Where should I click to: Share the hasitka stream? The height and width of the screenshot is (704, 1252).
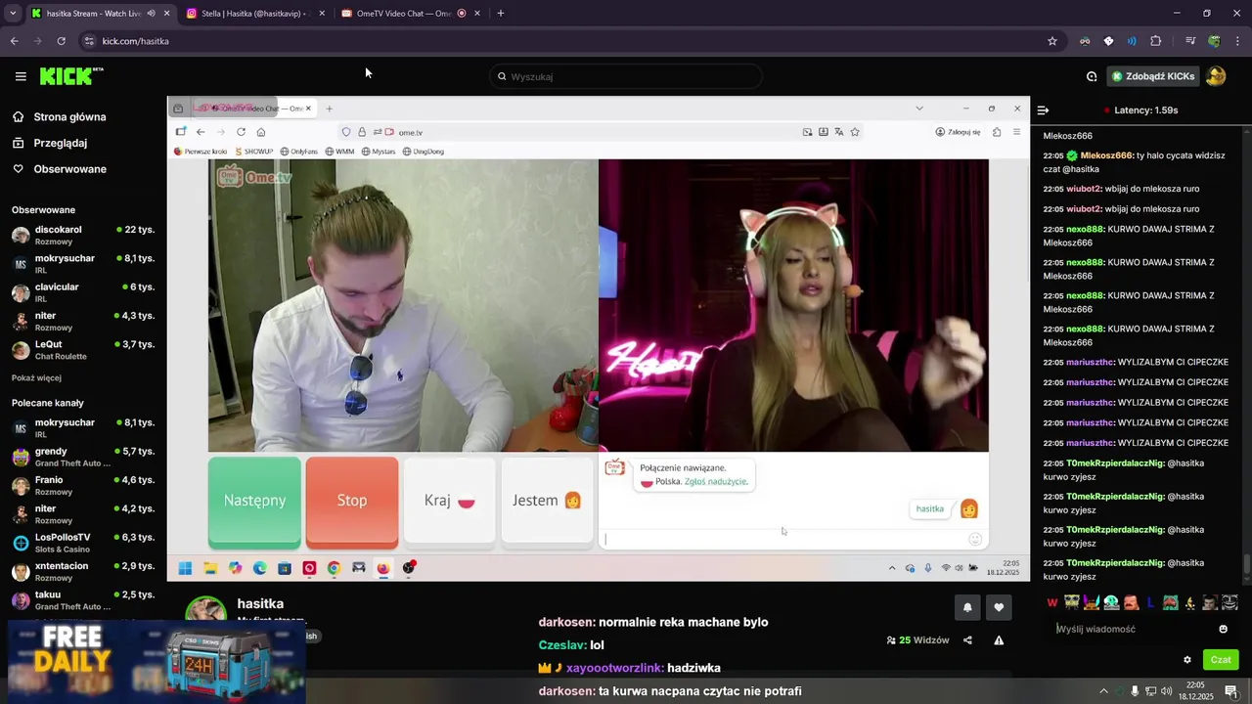click(967, 640)
